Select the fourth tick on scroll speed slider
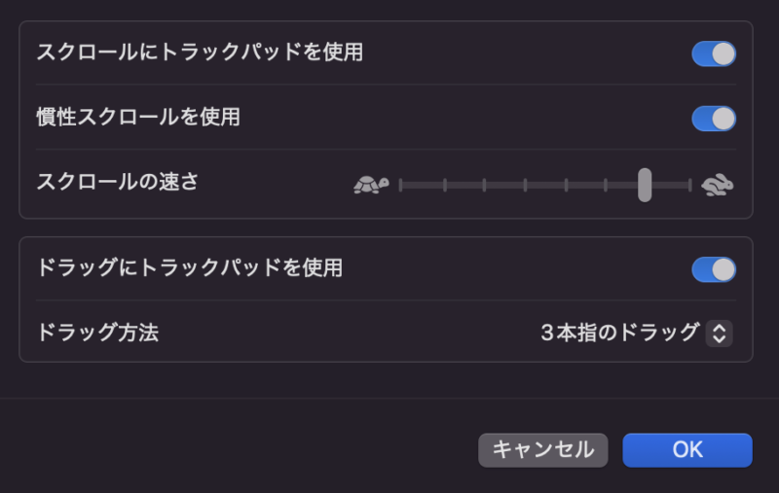The image size is (779, 493). pyautogui.click(x=525, y=185)
